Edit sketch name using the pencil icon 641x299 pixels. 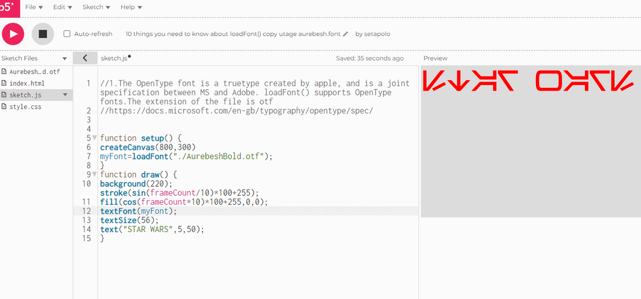pyautogui.click(x=345, y=34)
